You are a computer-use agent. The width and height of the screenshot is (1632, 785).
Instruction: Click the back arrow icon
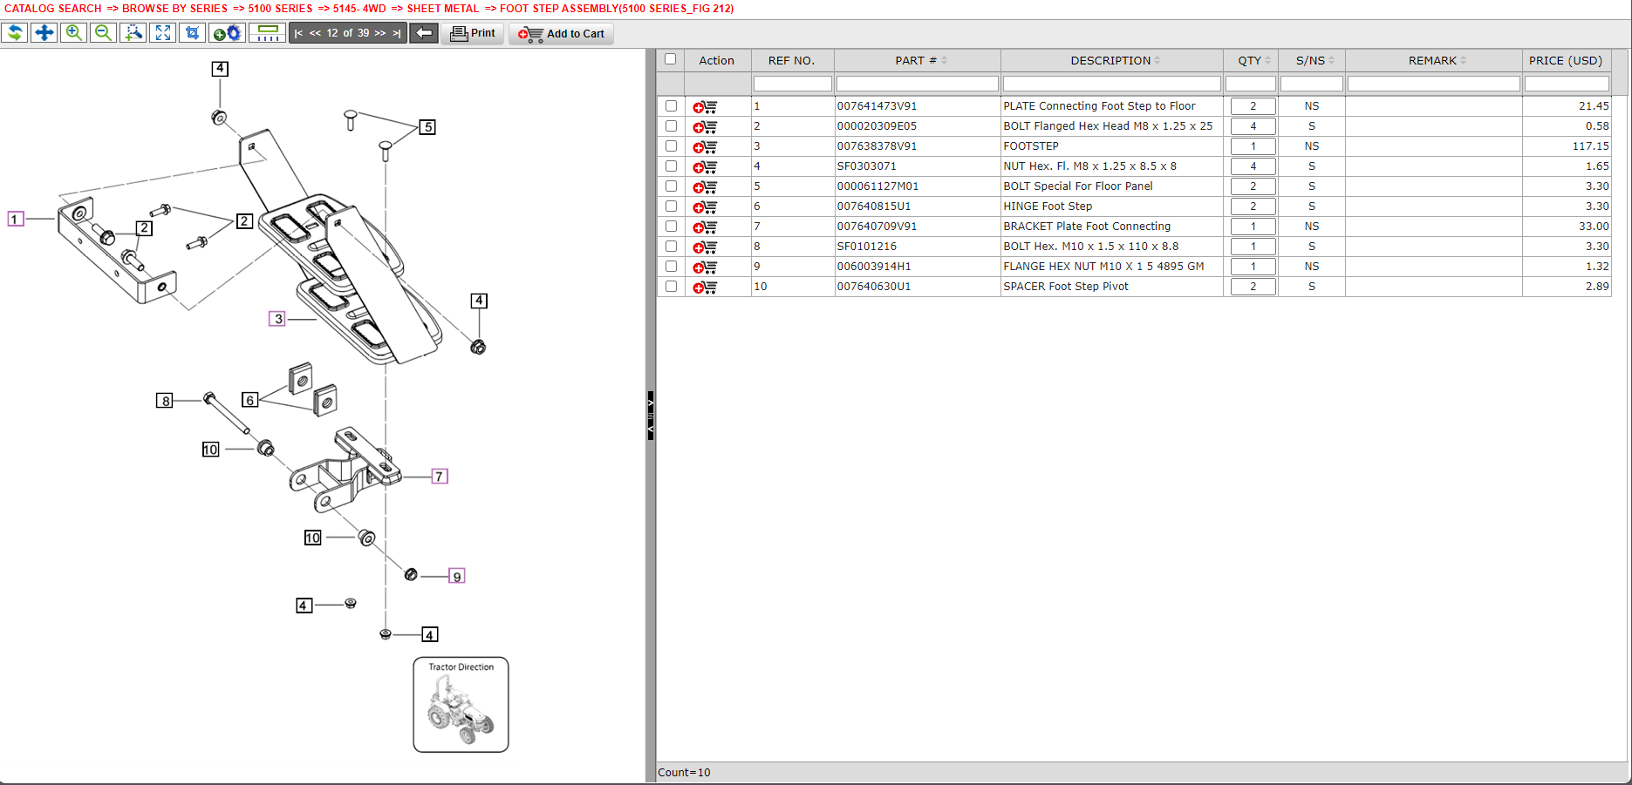click(x=424, y=33)
